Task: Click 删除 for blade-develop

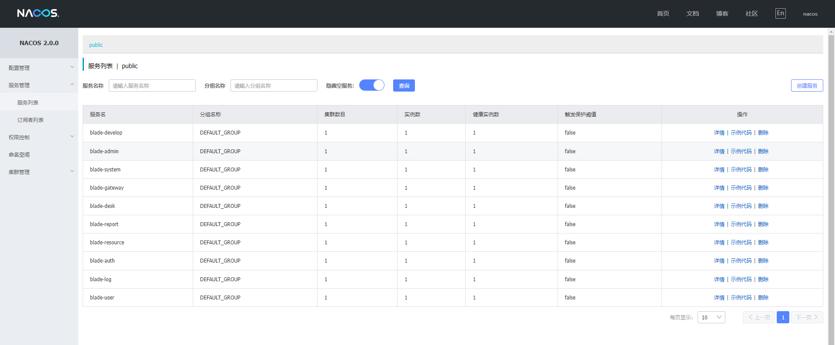Action: [763, 133]
